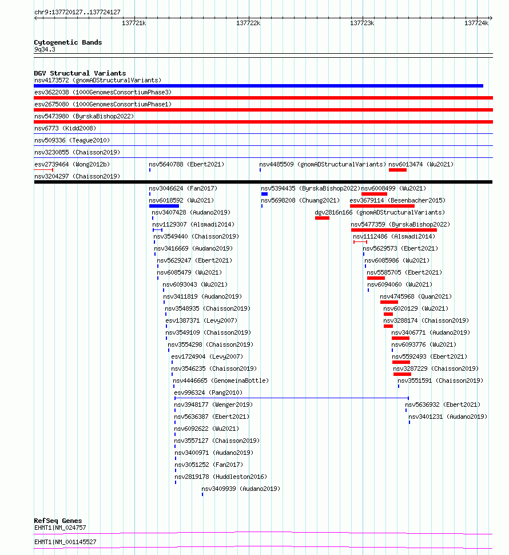Open nsv3549440 Chaisson2019 variant
Screen dimensions: 509x555
click(x=196, y=237)
